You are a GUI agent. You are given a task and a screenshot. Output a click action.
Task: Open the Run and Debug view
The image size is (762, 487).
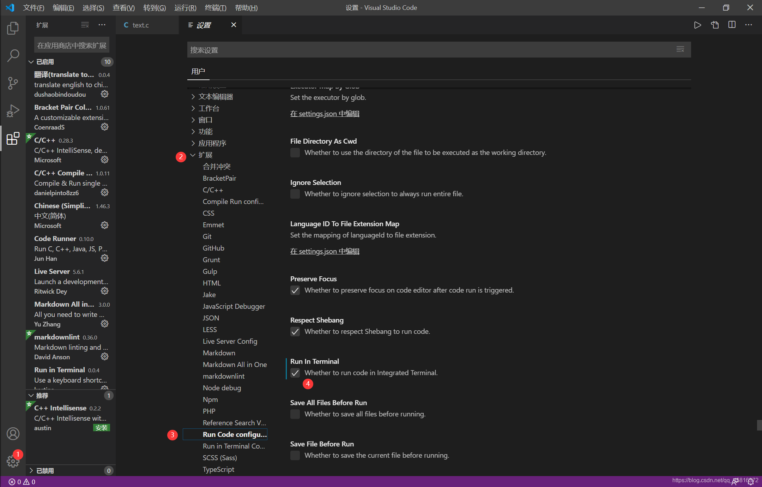pyautogui.click(x=13, y=110)
